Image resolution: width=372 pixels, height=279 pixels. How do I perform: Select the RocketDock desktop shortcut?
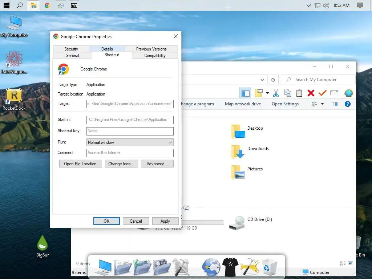[x=14, y=99]
